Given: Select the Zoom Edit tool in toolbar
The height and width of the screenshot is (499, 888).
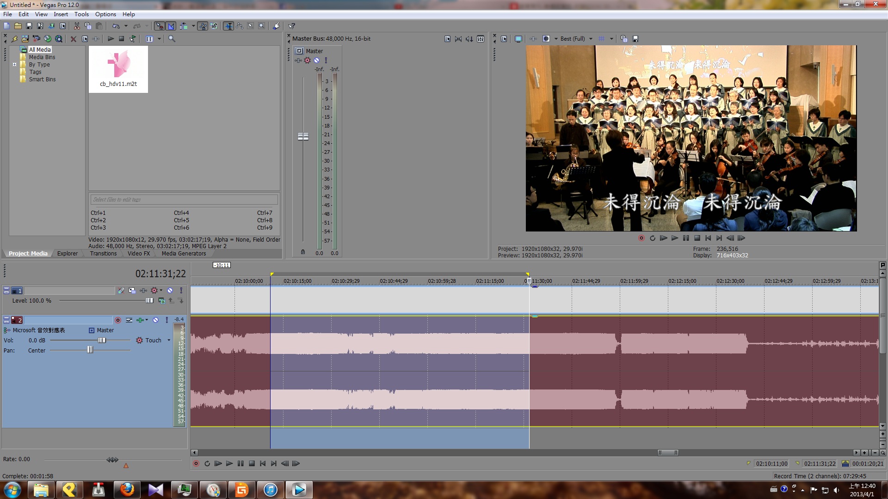Looking at the screenshot, I should 261,26.
